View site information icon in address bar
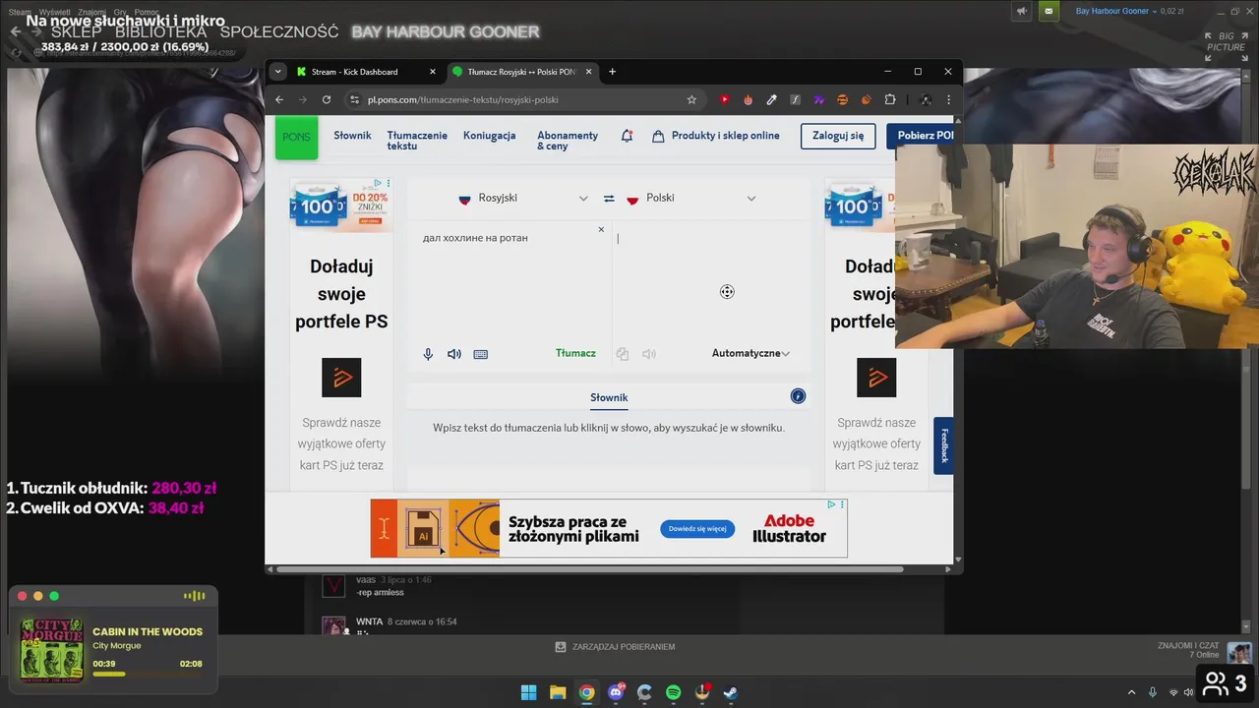Image resolution: width=1259 pixels, height=708 pixels. (x=354, y=99)
